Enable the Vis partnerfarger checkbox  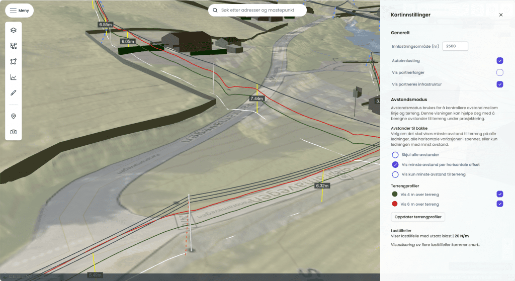coord(499,72)
